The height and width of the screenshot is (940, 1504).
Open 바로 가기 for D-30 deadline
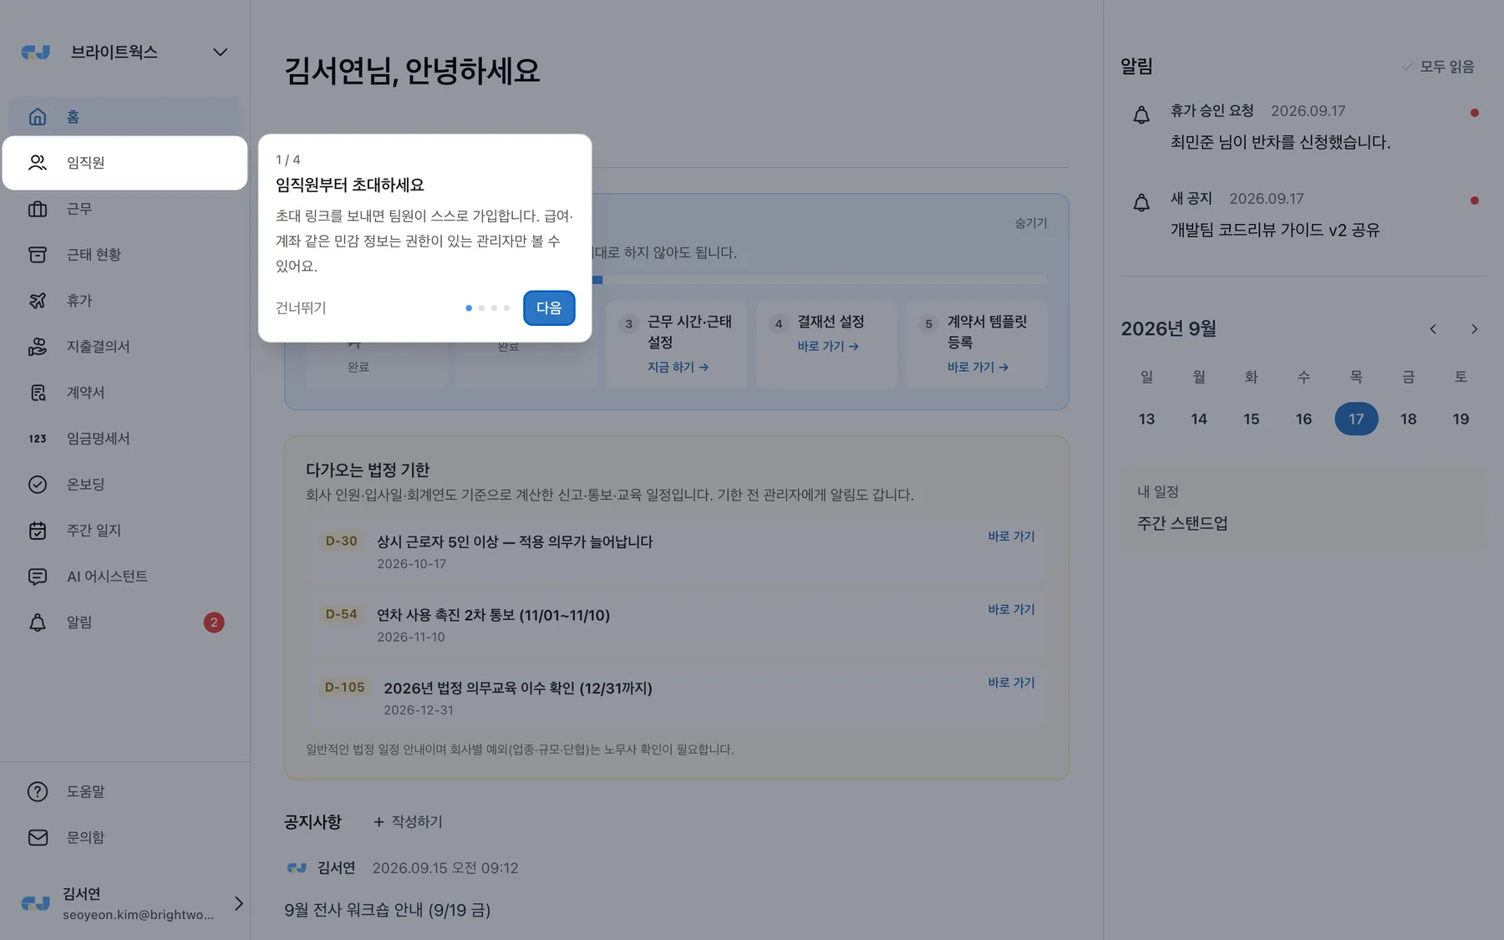1011,536
